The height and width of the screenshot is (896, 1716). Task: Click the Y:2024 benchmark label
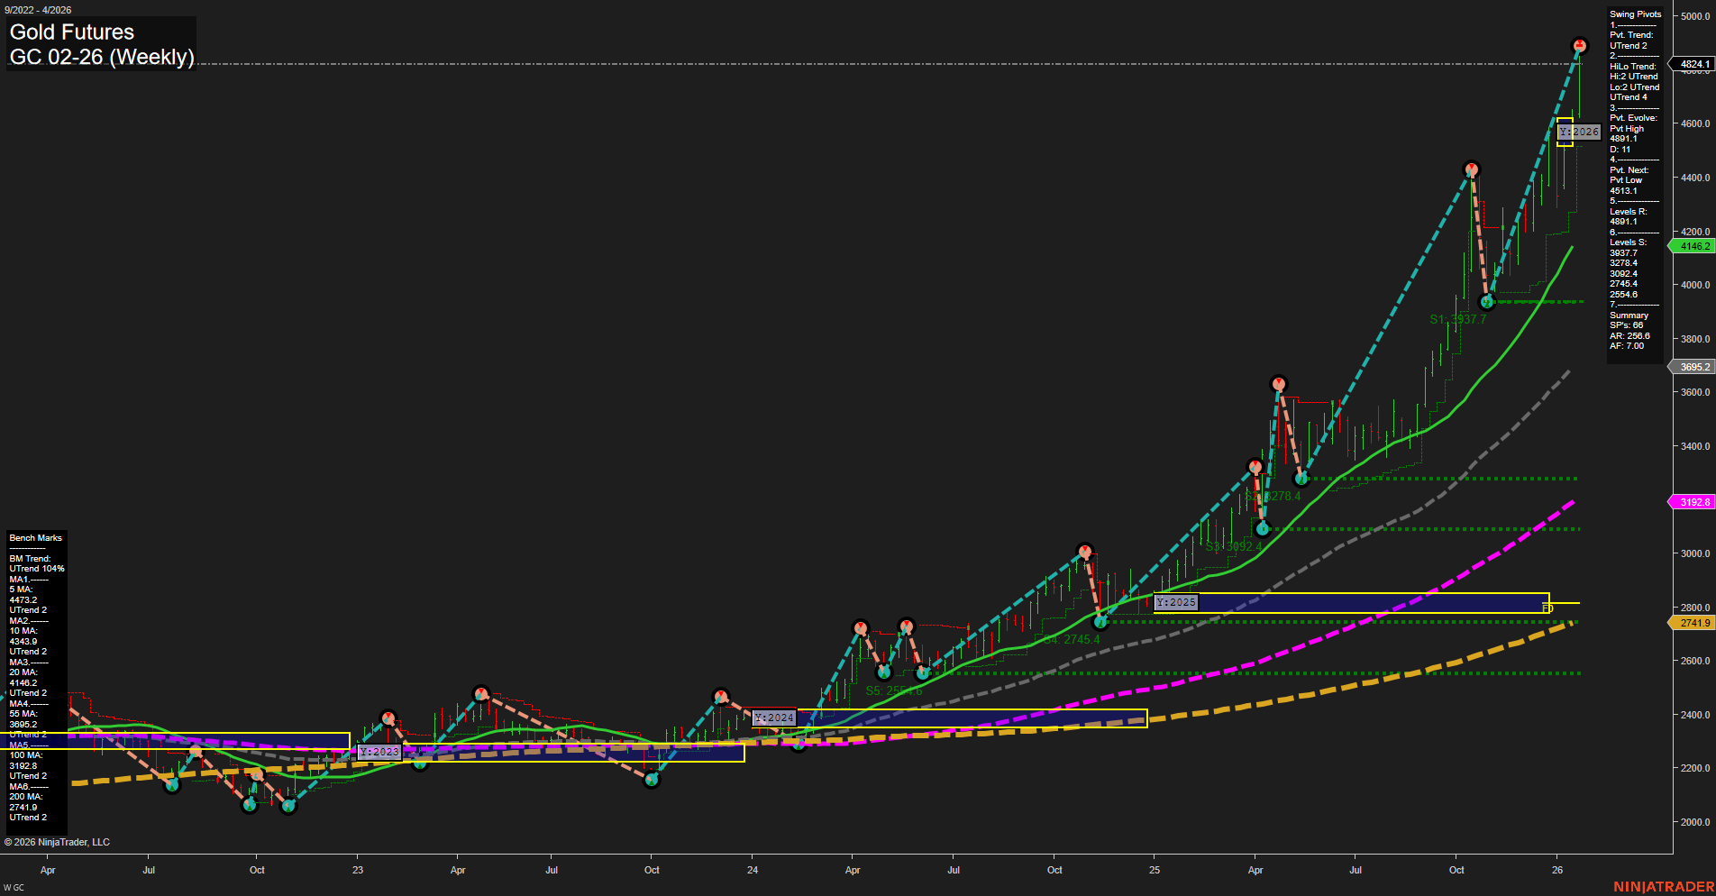coord(774,718)
